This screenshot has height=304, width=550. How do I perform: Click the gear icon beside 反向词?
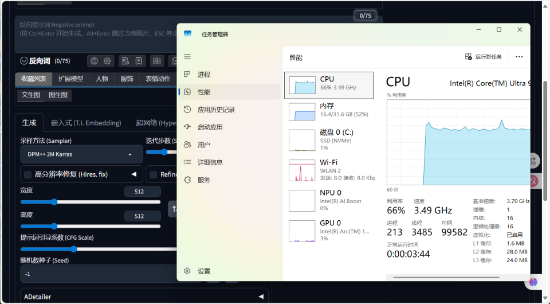coord(107,61)
